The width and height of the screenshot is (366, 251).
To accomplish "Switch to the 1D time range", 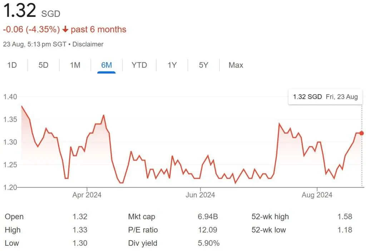I will [12, 65].
